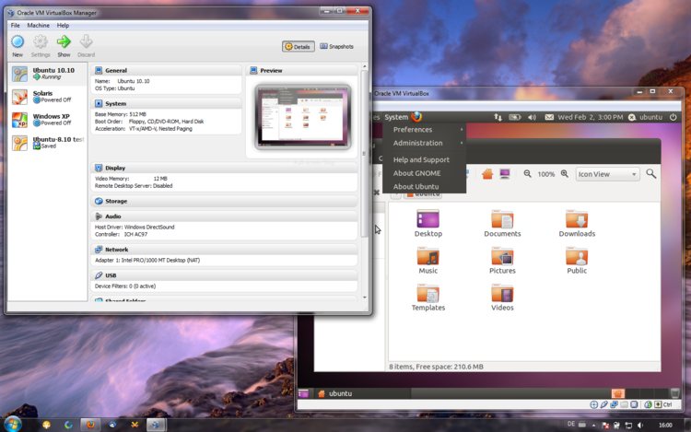Image resolution: width=691 pixels, height=432 pixels.
Task: Click the ubuntu window button in bottom panel
Action: tap(363, 393)
